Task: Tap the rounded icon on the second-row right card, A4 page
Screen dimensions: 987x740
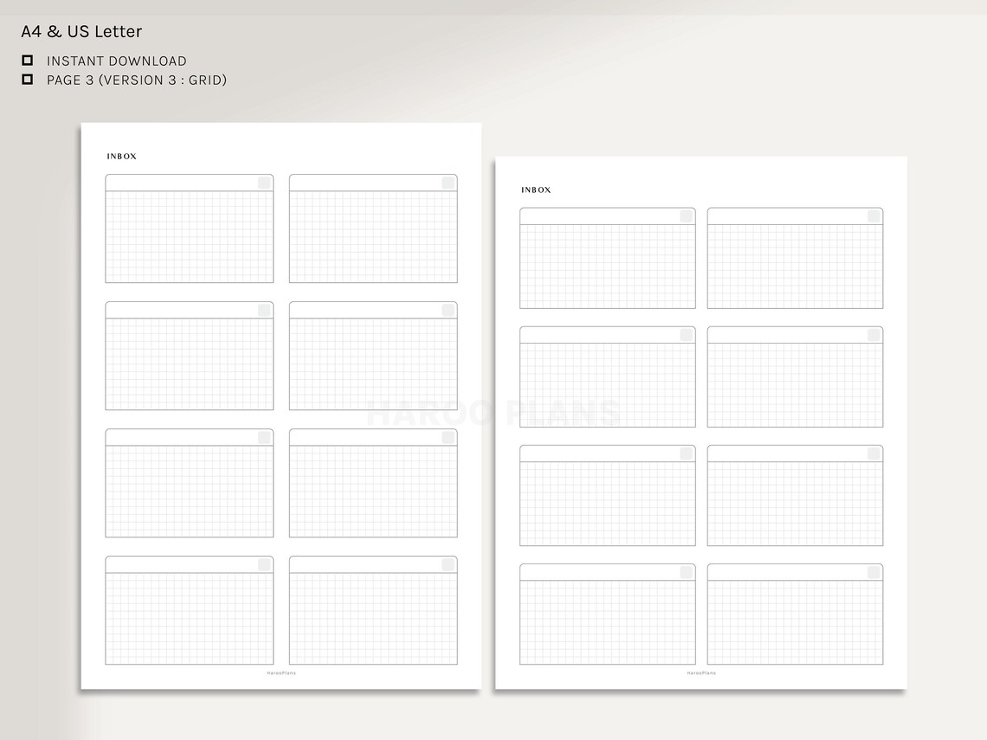Action: 447,310
